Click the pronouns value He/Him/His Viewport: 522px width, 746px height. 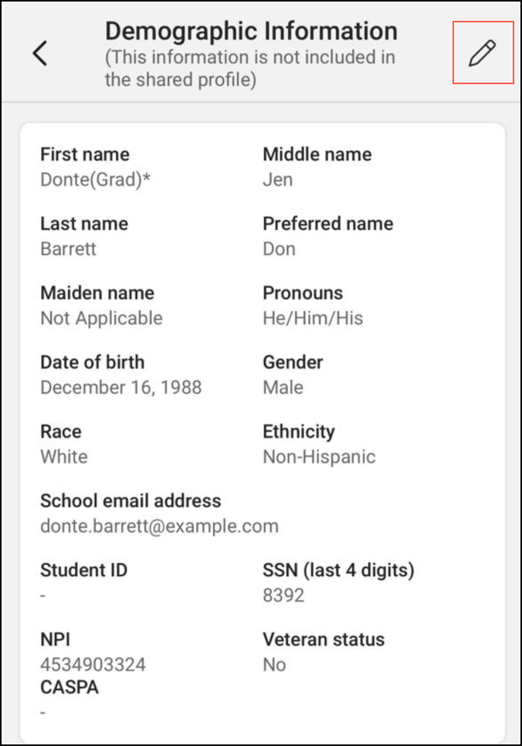pyautogui.click(x=313, y=318)
